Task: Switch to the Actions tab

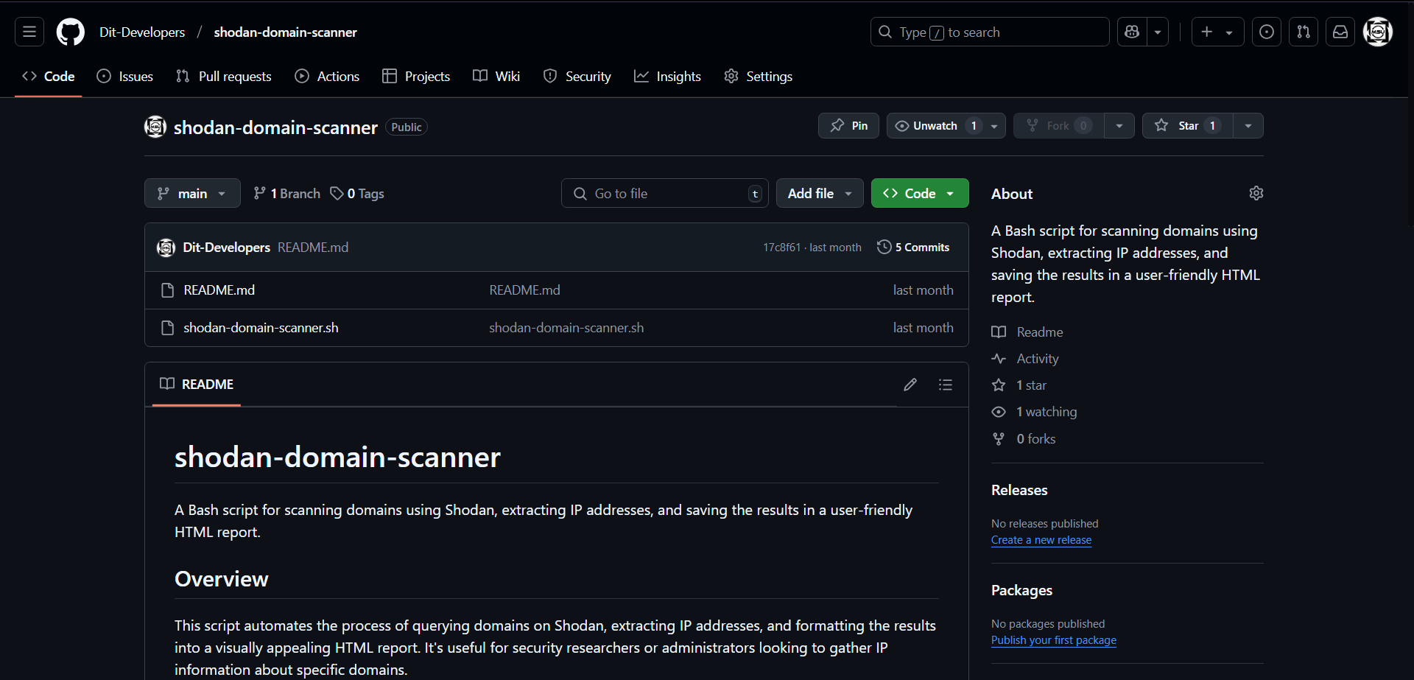Action: pos(327,77)
